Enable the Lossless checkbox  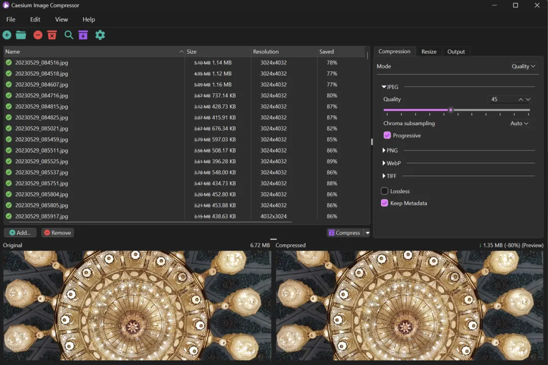click(x=385, y=191)
